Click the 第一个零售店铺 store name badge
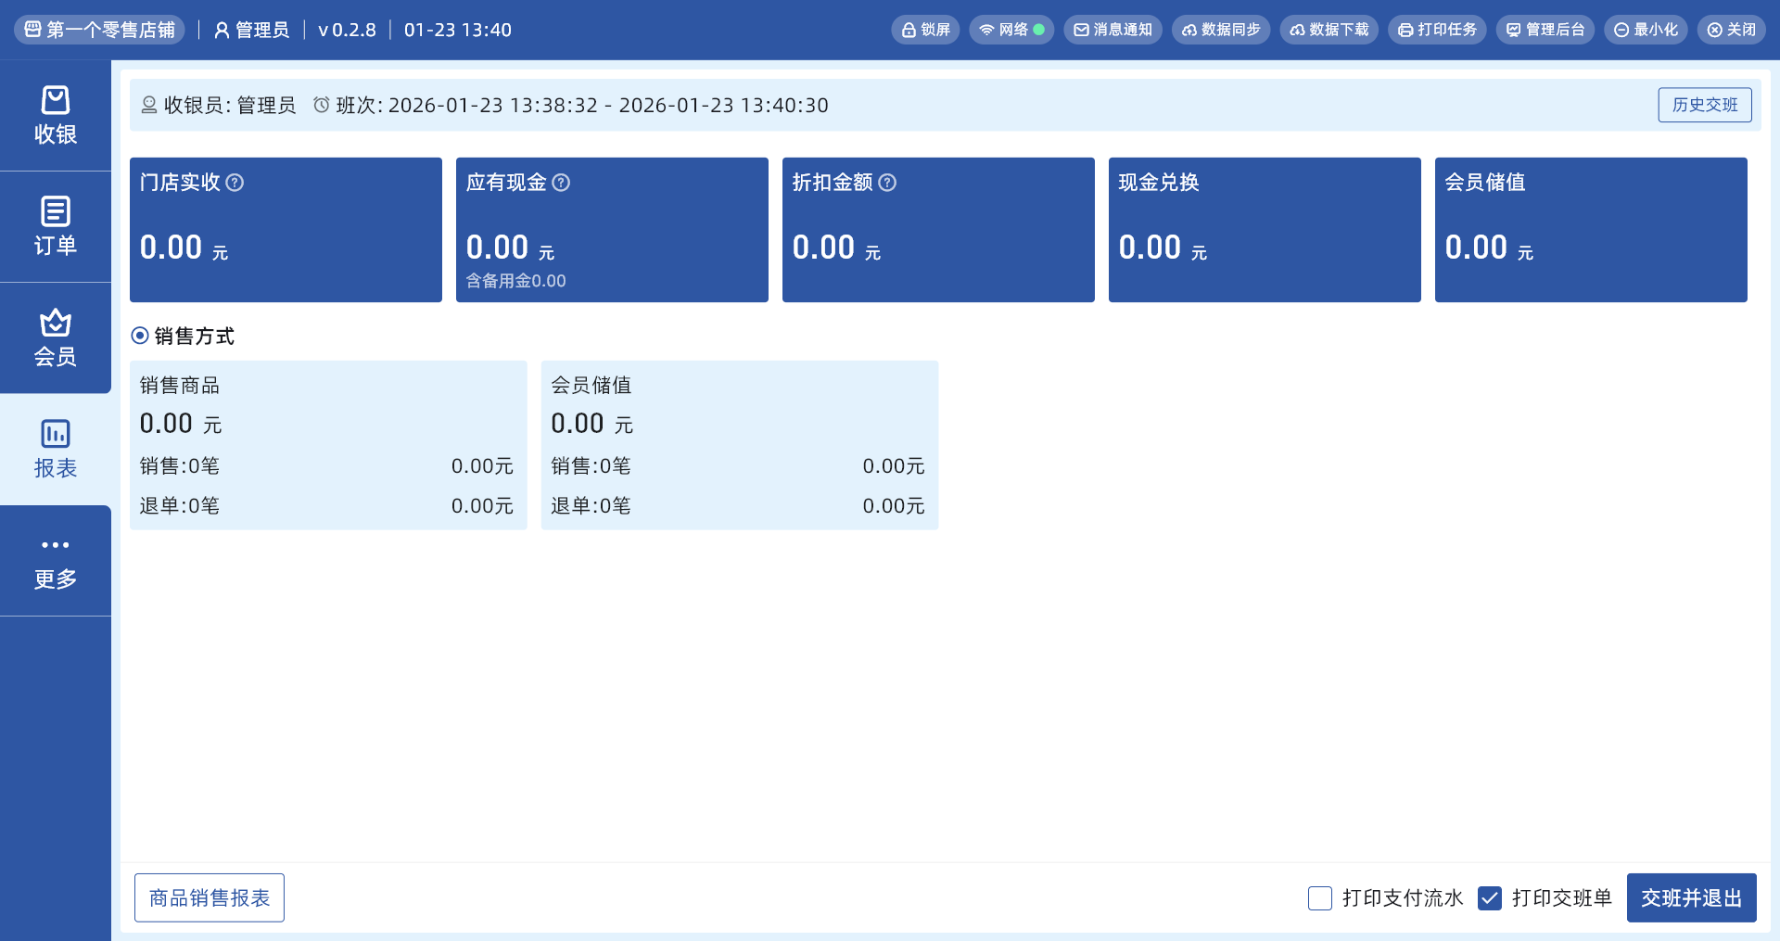1780x941 pixels. point(99,30)
